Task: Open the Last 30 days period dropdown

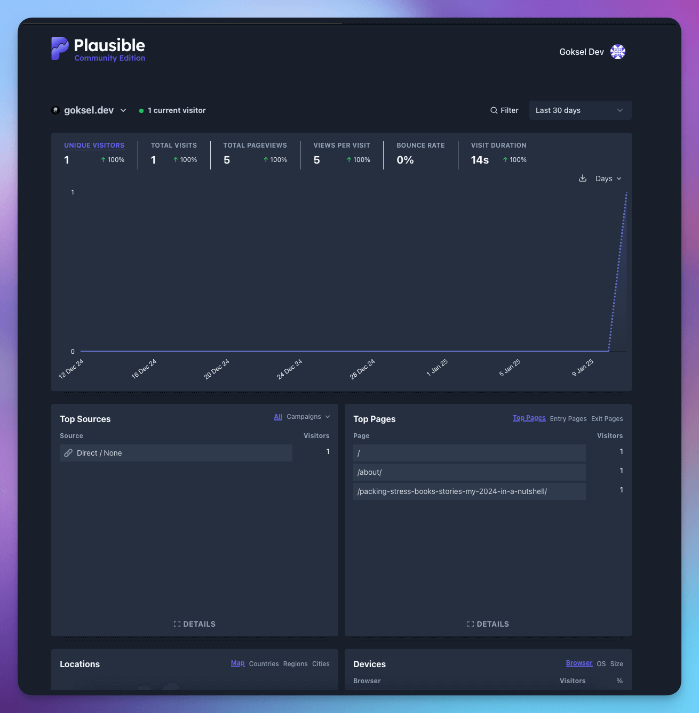Action: pyautogui.click(x=581, y=110)
